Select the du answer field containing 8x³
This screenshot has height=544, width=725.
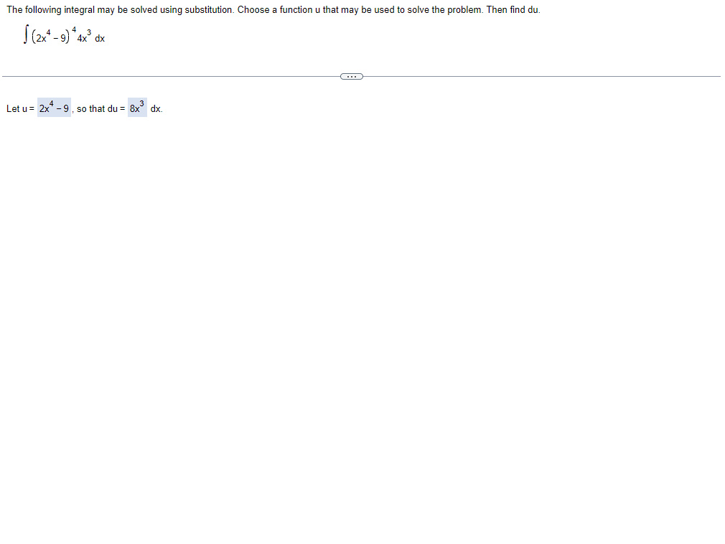click(x=137, y=108)
